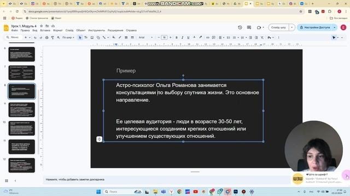Screen dimensions: 350x196
Task: Click the Redo arrow in the toolbar
Action: point(41,38)
